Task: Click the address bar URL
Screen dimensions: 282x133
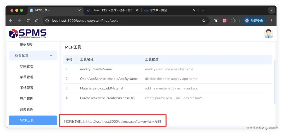Action: [85, 21]
